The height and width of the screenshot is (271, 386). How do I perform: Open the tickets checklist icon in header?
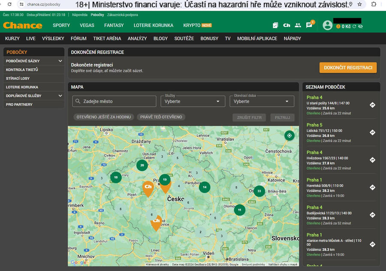coord(275,25)
